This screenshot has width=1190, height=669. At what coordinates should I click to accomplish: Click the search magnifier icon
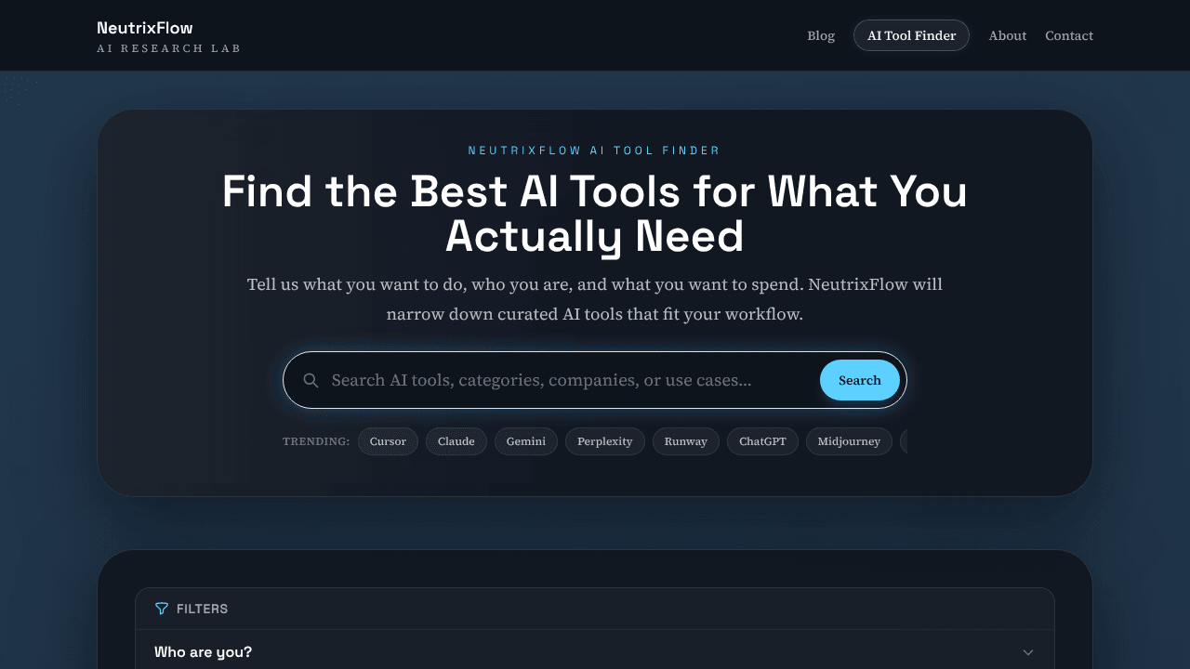(x=311, y=380)
